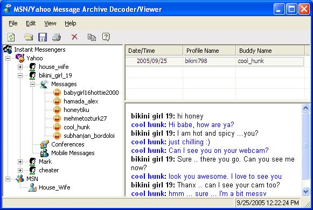Select the mehmetozturk27 buddy label
The image size is (313, 210).
click(x=85, y=118)
